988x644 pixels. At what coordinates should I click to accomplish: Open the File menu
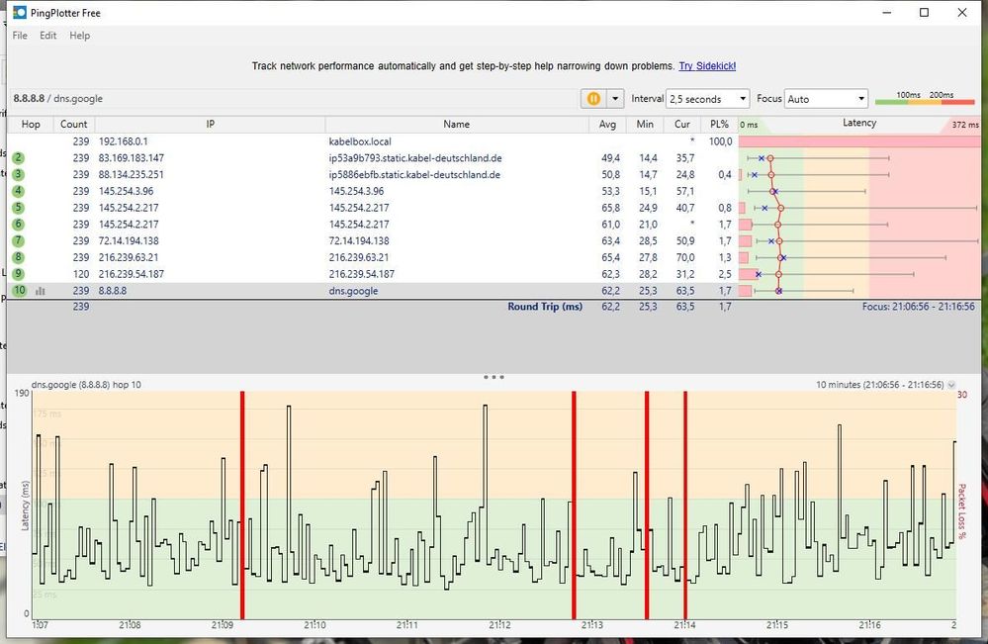point(20,36)
